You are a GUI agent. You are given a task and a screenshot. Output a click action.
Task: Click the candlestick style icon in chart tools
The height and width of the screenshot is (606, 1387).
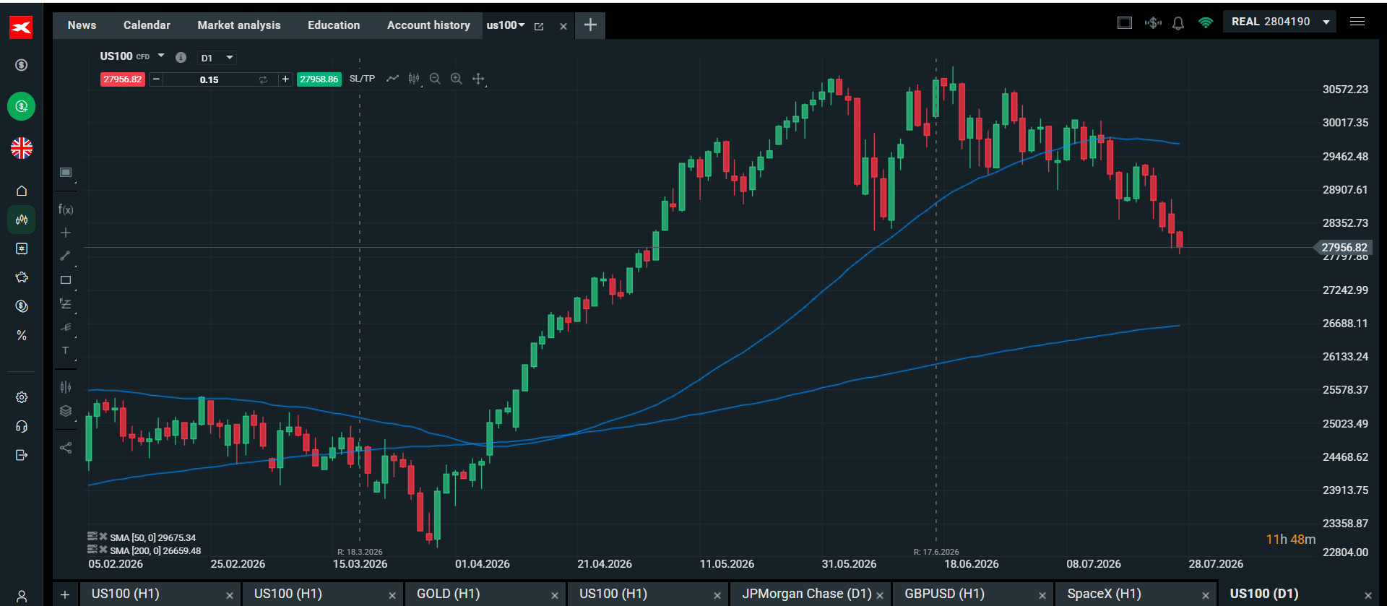66,387
